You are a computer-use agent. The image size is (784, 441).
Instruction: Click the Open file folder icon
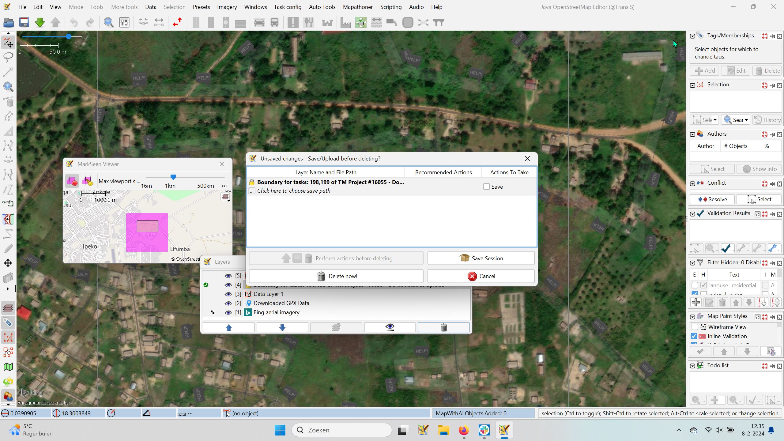8,22
